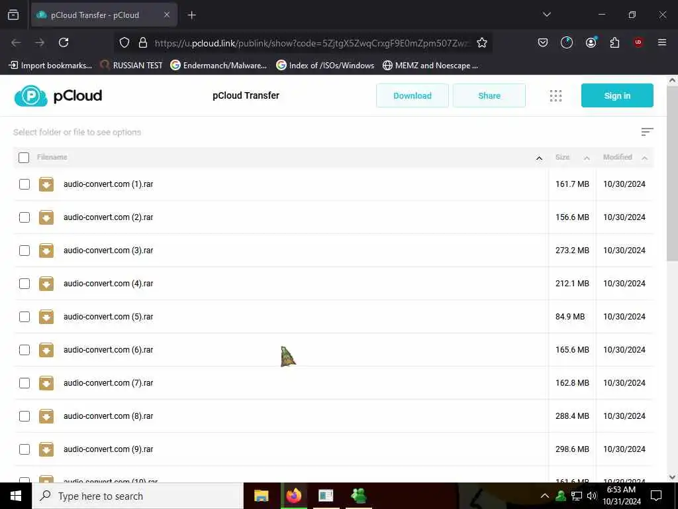Open the uBlock Origin extension icon
Image resolution: width=678 pixels, height=509 pixels.
[638, 42]
